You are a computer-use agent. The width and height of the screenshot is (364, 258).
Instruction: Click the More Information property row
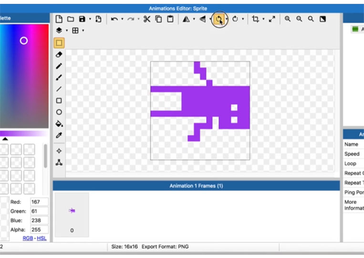tap(354, 205)
